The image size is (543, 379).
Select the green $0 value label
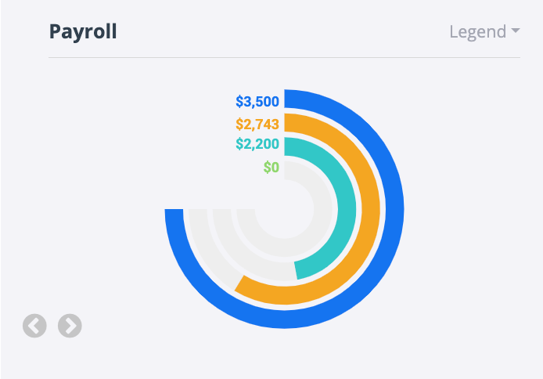pyautogui.click(x=271, y=167)
